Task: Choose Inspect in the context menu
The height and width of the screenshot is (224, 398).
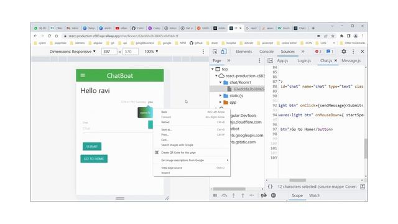Action: pos(192,173)
